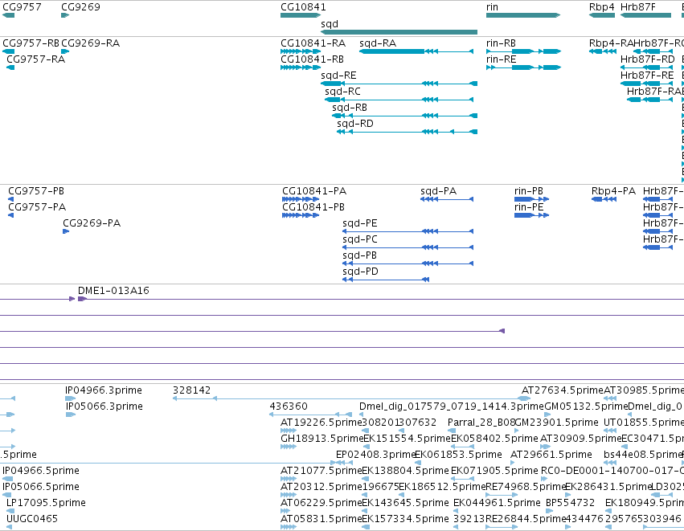This screenshot has width=684, height=531.
Task: Click the BP554732 feature label
Action: pos(570,503)
